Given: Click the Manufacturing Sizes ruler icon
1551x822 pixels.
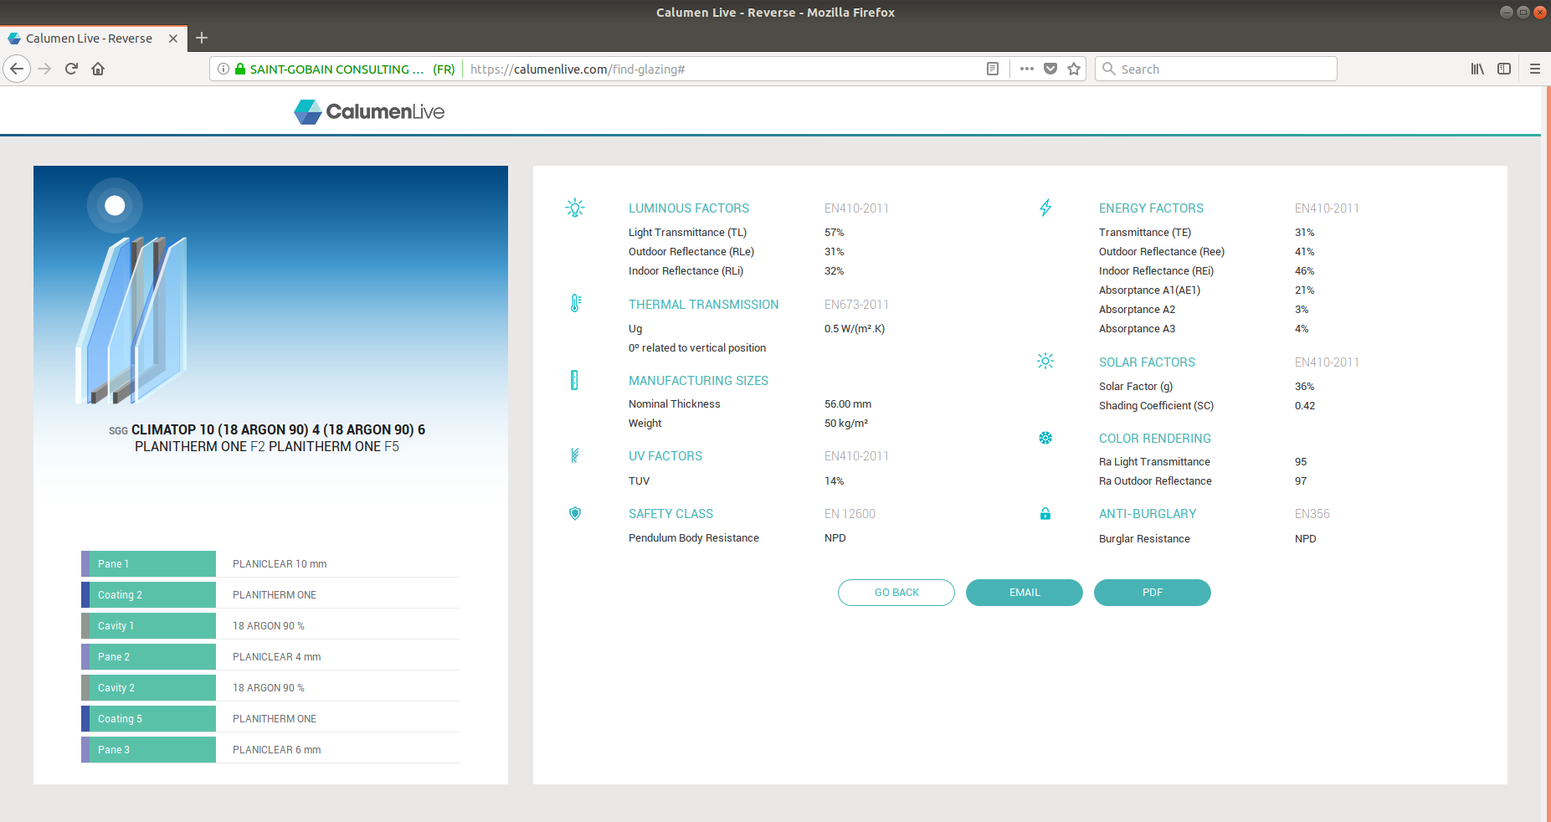Looking at the screenshot, I should [574, 380].
